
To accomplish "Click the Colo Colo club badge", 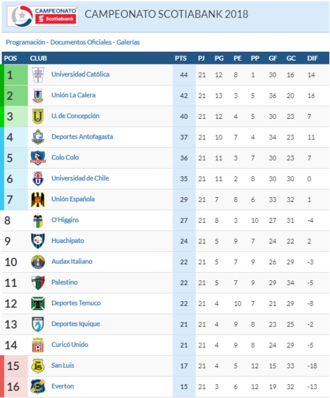I will pyautogui.click(x=38, y=158).
